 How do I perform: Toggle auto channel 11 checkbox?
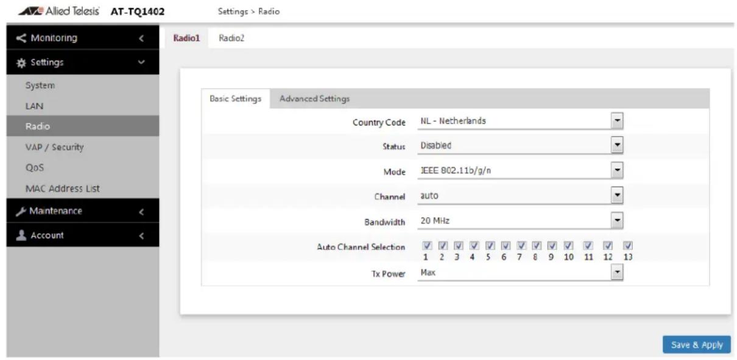coord(588,246)
